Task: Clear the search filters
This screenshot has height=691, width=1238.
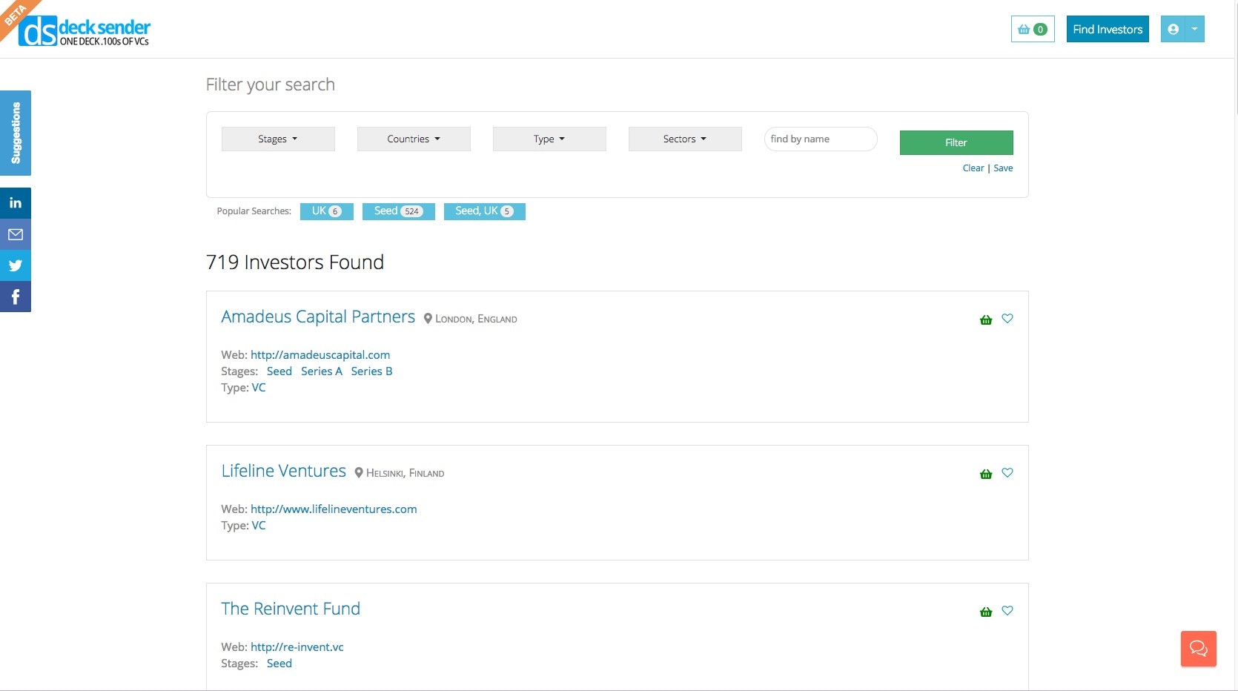Action: [x=973, y=168]
